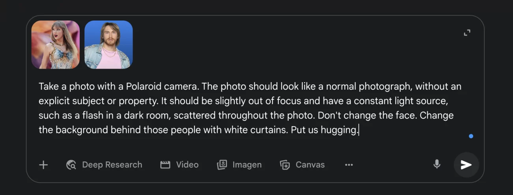Viewport: 513px width, 195px height.
Task: Click the Video clapperboard icon
Action: pos(165,165)
